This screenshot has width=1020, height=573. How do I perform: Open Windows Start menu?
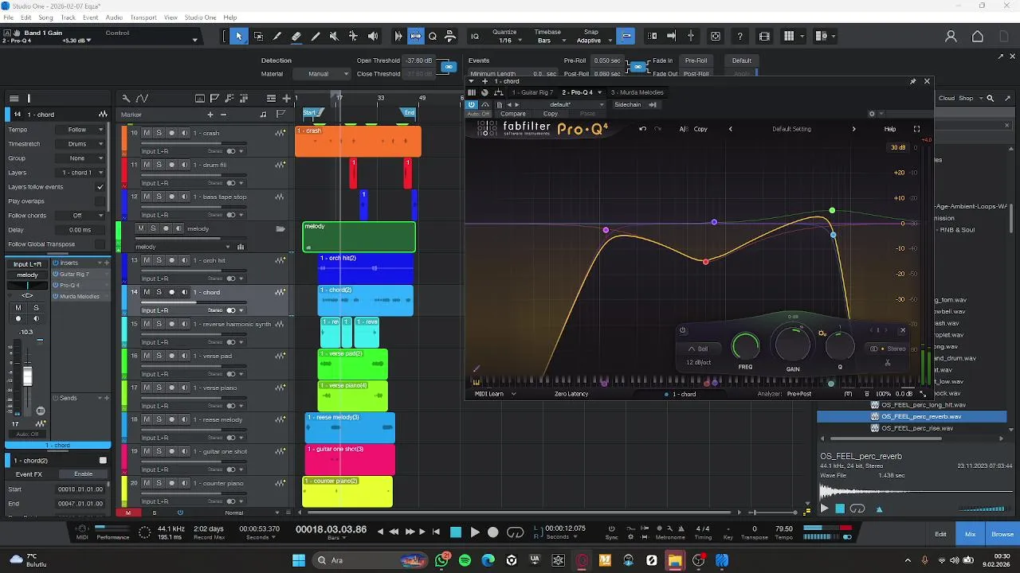[299, 560]
